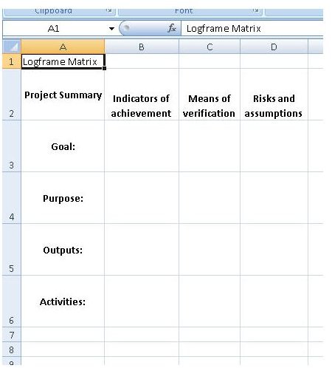
Task: Select column D header
Action: pyautogui.click(x=274, y=47)
